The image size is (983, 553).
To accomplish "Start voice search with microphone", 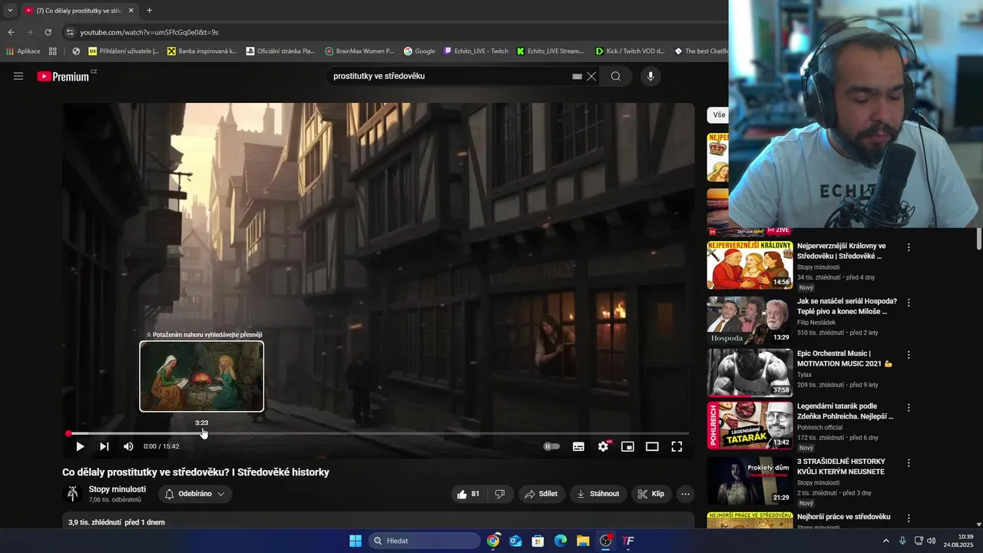I will pos(650,76).
